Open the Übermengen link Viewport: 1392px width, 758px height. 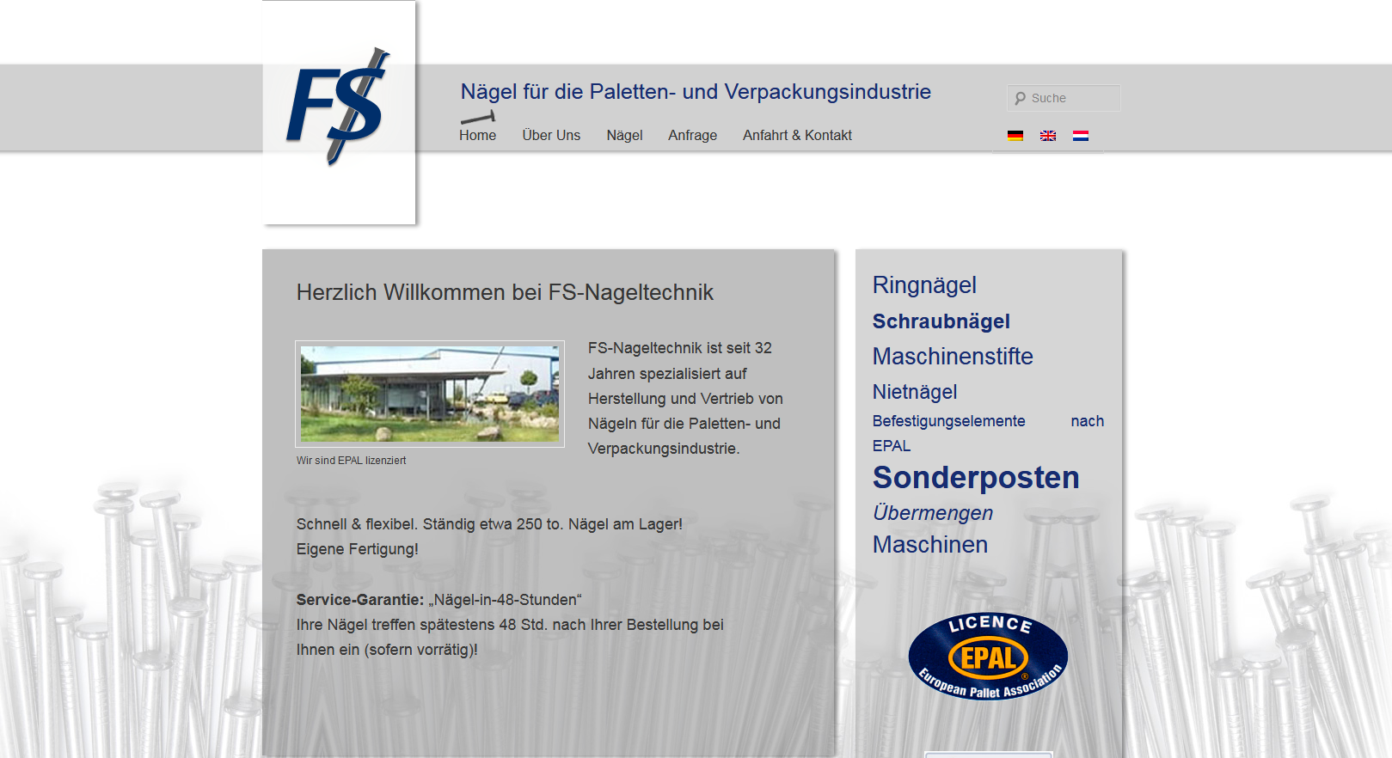933,513
